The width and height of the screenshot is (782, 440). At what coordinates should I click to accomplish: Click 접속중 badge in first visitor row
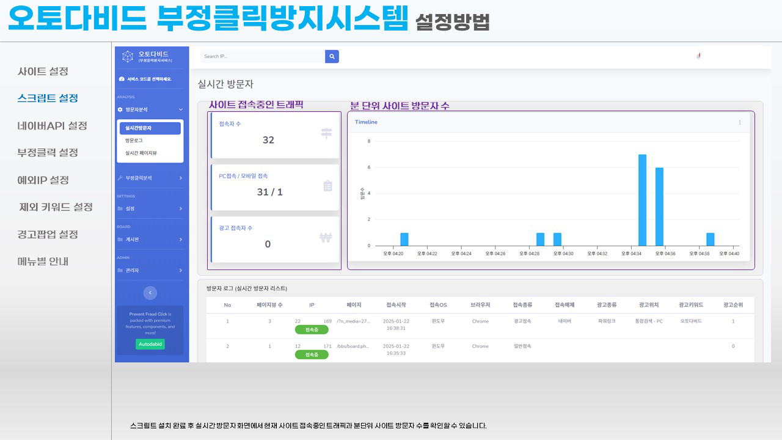coord(312,330)
